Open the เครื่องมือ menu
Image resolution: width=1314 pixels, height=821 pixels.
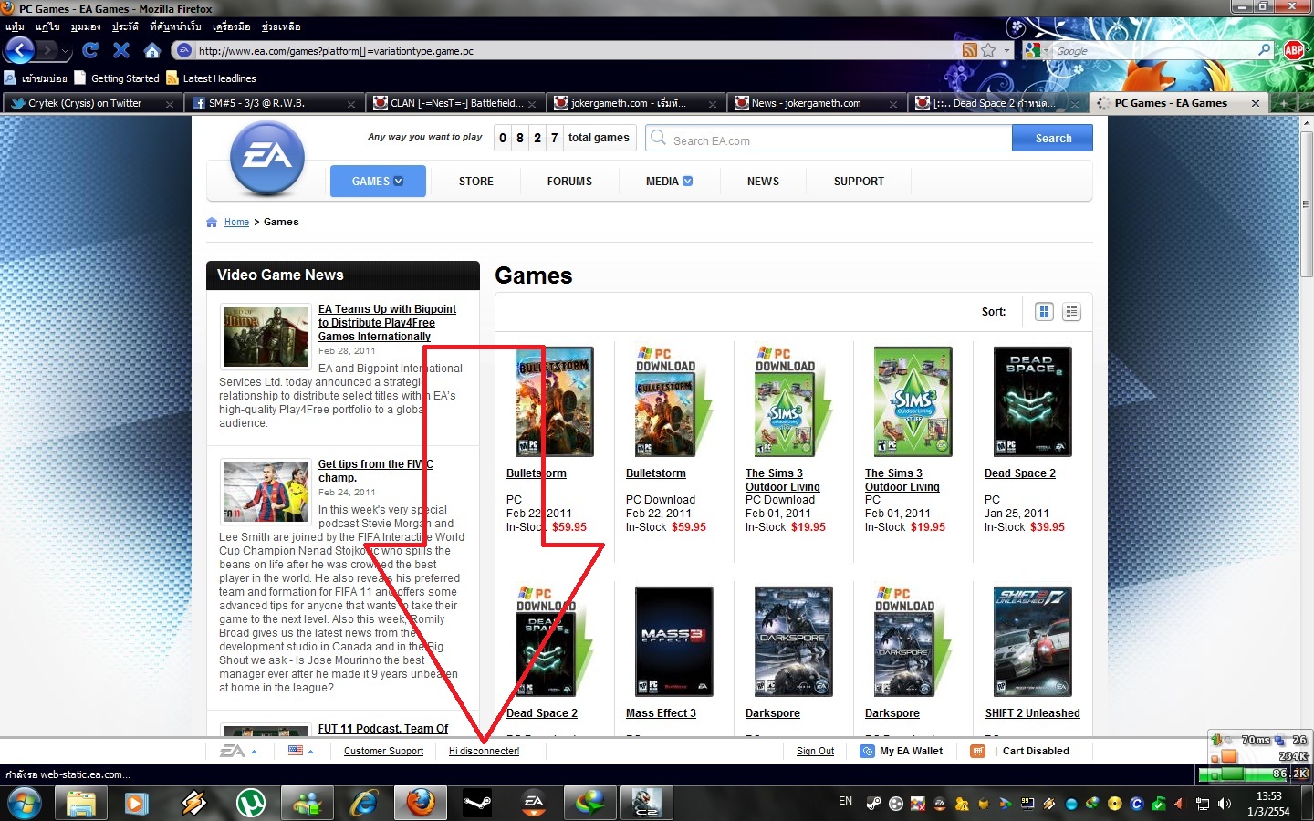[231, 27]
